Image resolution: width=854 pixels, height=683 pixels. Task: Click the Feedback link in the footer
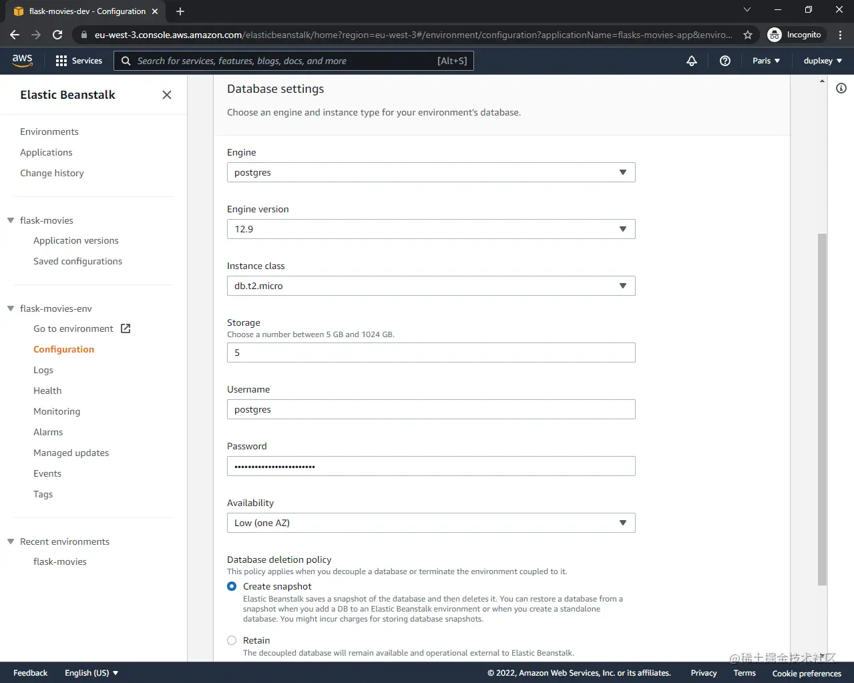[x=30, y=673]
